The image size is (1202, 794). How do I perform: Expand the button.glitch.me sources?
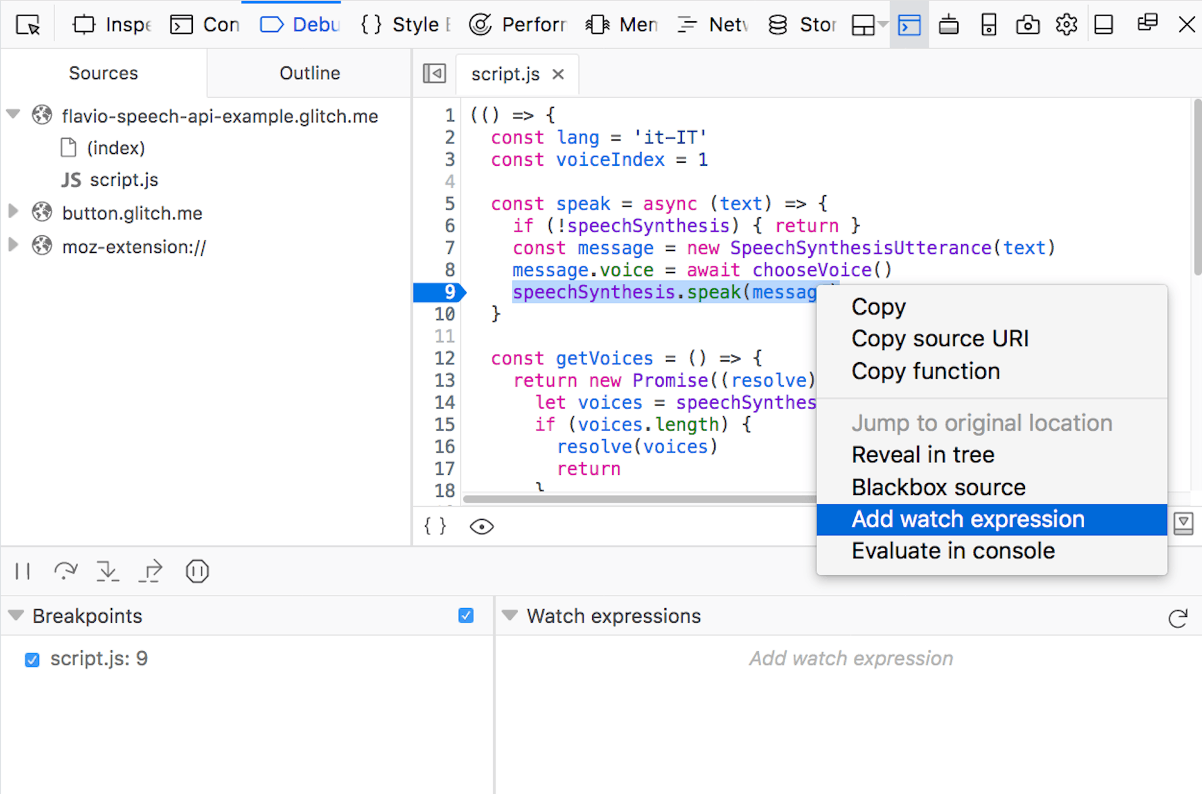tap(13, 212)
